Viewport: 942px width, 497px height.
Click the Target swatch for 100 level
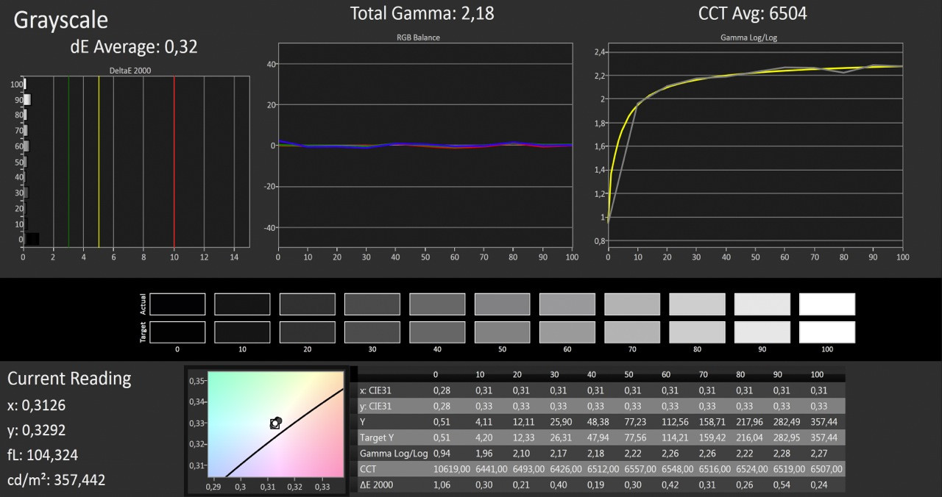[x=827, y=332]
